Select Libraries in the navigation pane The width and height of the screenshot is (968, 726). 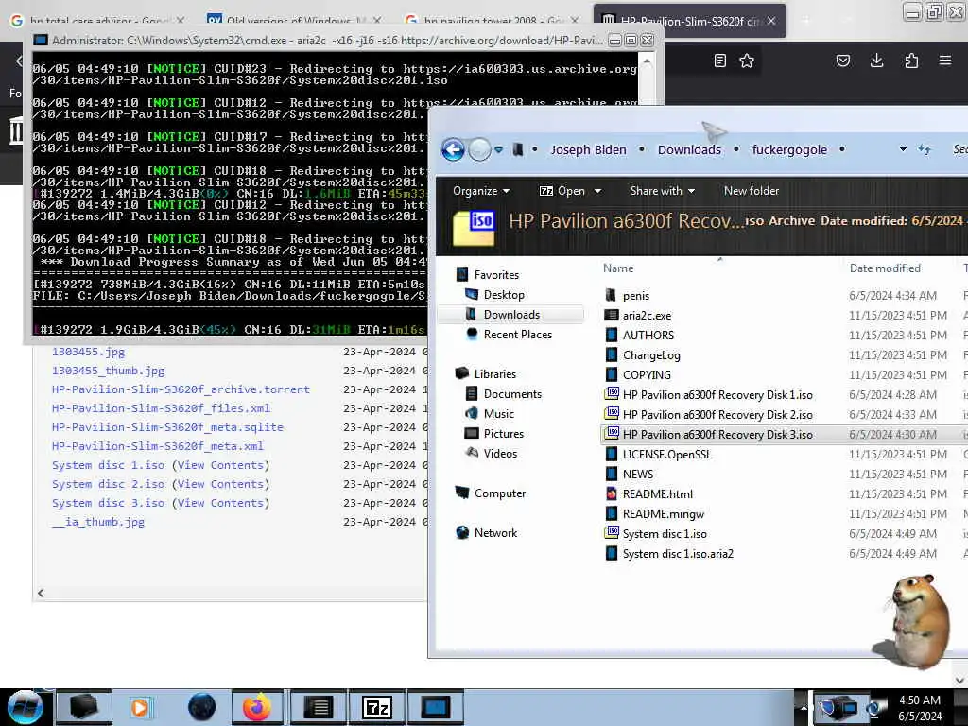pyautogui.click(x=495, y=374)
